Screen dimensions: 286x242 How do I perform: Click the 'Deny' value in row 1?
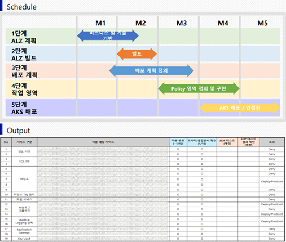272,149
